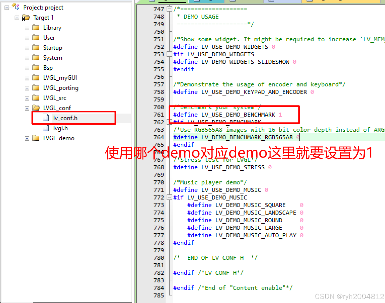This screenshot has width=385, height=303.
Task: Collapse the LV_USE_DEMO_MUSIC code fold
Action: [x=169, y=197]
